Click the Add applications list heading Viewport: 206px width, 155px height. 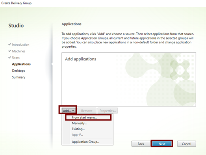[80, 59]
